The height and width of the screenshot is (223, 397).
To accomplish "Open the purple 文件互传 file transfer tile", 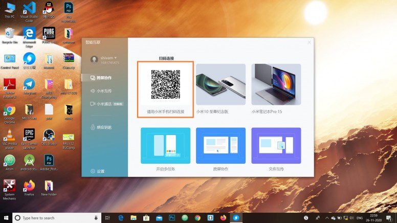I will click(276, 146).
